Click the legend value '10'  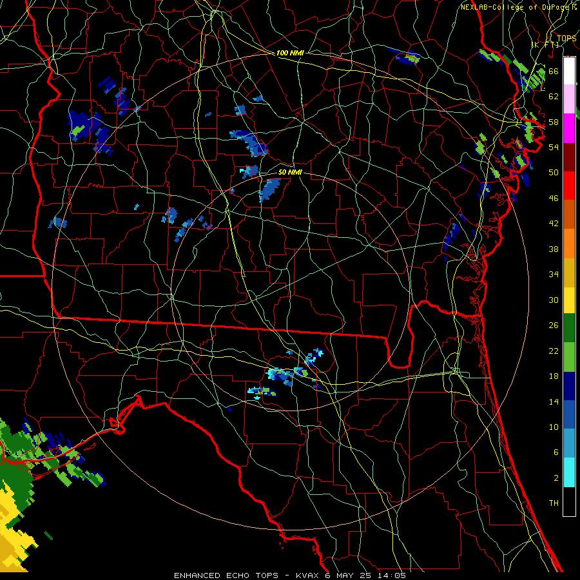click(554, 427)
